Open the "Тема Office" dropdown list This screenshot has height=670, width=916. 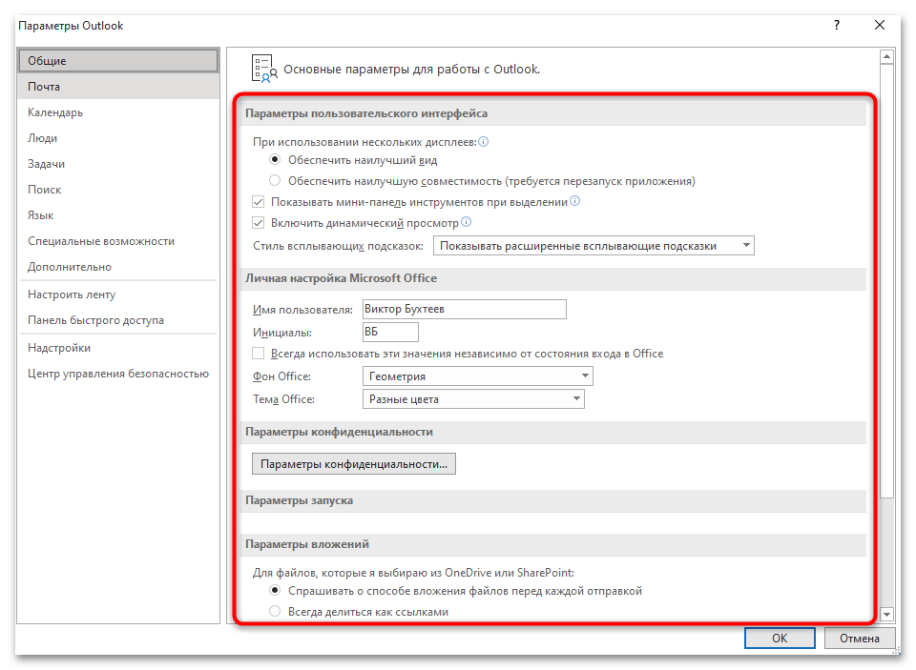pyautogui.click(x=473, y=399)
